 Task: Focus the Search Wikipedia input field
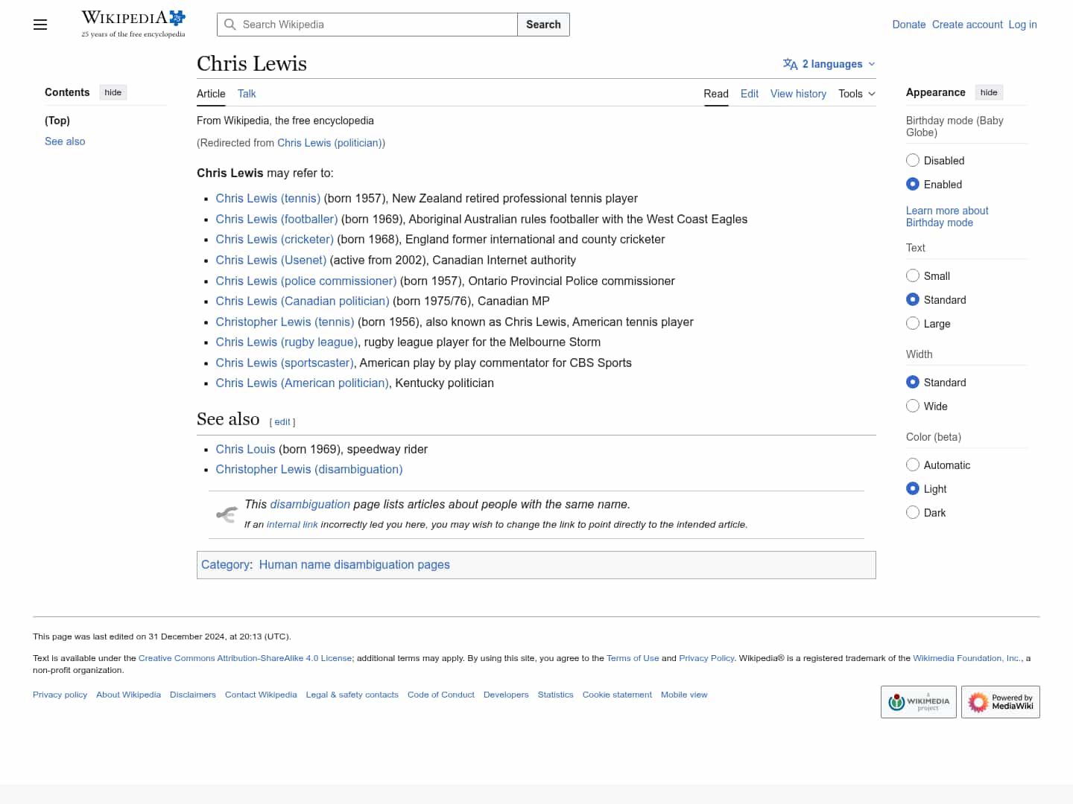click(376, 25)
